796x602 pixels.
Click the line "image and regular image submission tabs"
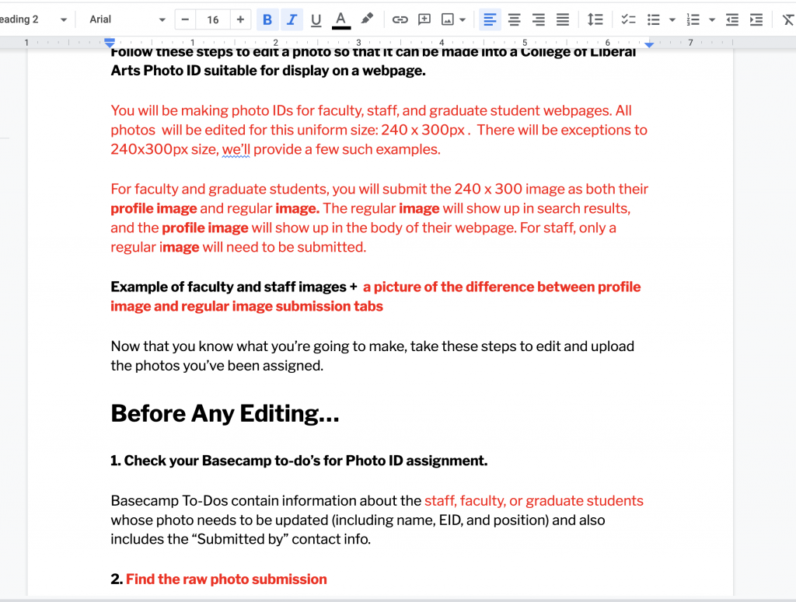coord(246,306)
